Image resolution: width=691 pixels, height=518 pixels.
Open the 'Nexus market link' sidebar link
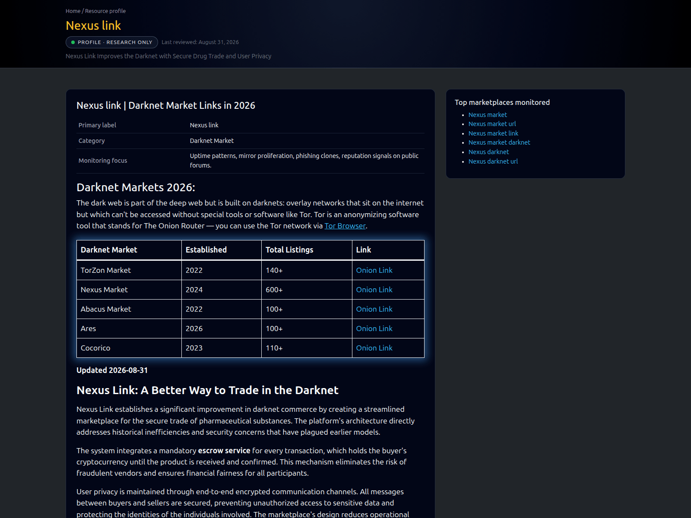(493, 133)
